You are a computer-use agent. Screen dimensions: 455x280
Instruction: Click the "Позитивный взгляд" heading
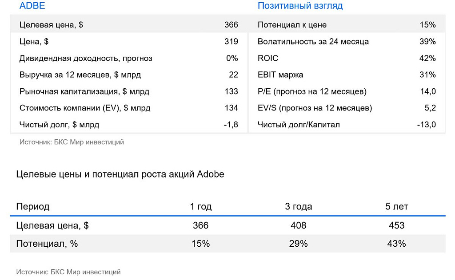click(x=300, y=6)
